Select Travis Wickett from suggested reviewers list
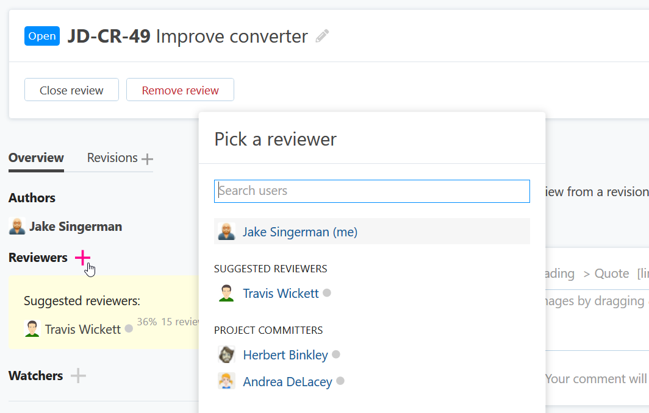Screen dimensions: 649x413 point(281,293)
